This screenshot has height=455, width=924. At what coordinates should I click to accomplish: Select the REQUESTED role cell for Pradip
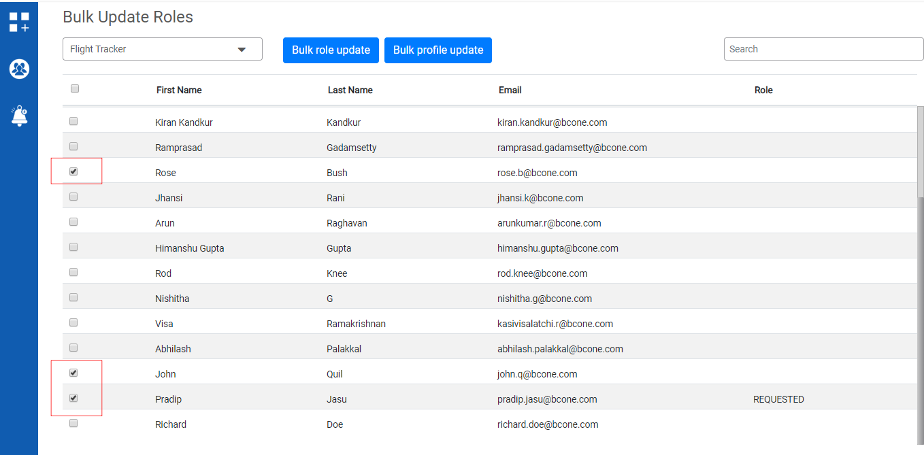778,399
